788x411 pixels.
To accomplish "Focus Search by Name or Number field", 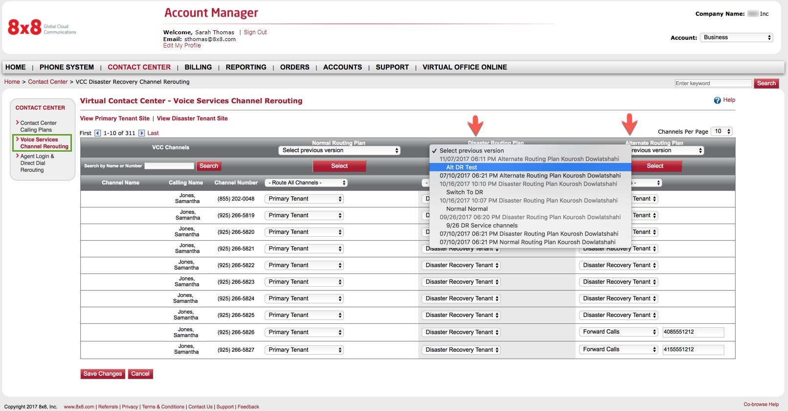I will click(169, 166).
